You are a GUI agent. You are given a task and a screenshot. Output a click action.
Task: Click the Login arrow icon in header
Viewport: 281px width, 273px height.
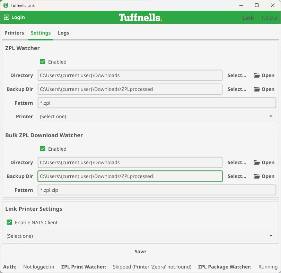[x=6, y=17]
